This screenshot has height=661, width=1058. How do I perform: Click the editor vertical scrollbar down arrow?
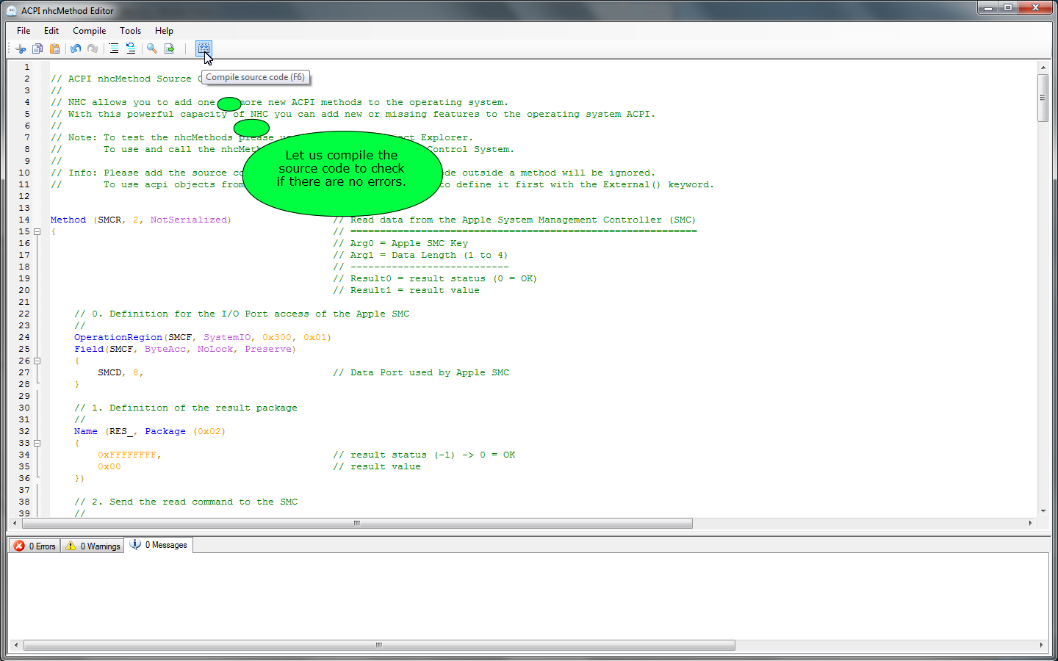(1043, 511)
